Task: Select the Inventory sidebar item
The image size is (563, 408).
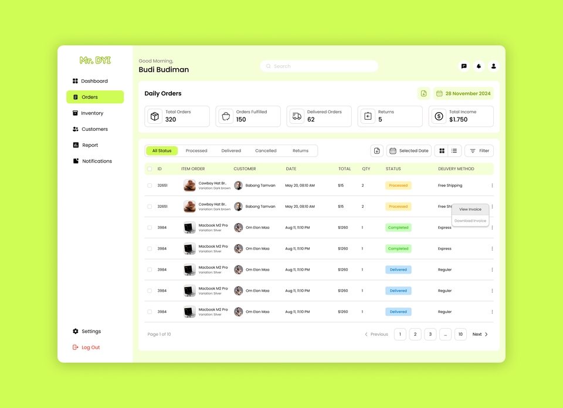Action: (x=91, y=113)
